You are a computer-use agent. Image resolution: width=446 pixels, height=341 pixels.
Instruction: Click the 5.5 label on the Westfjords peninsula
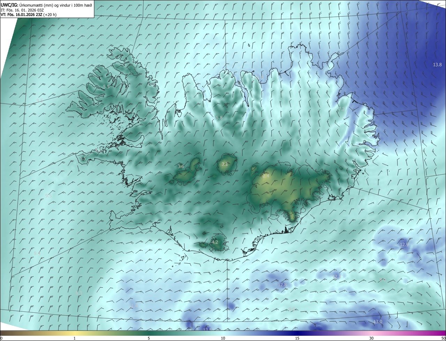[x=106, y=86]
